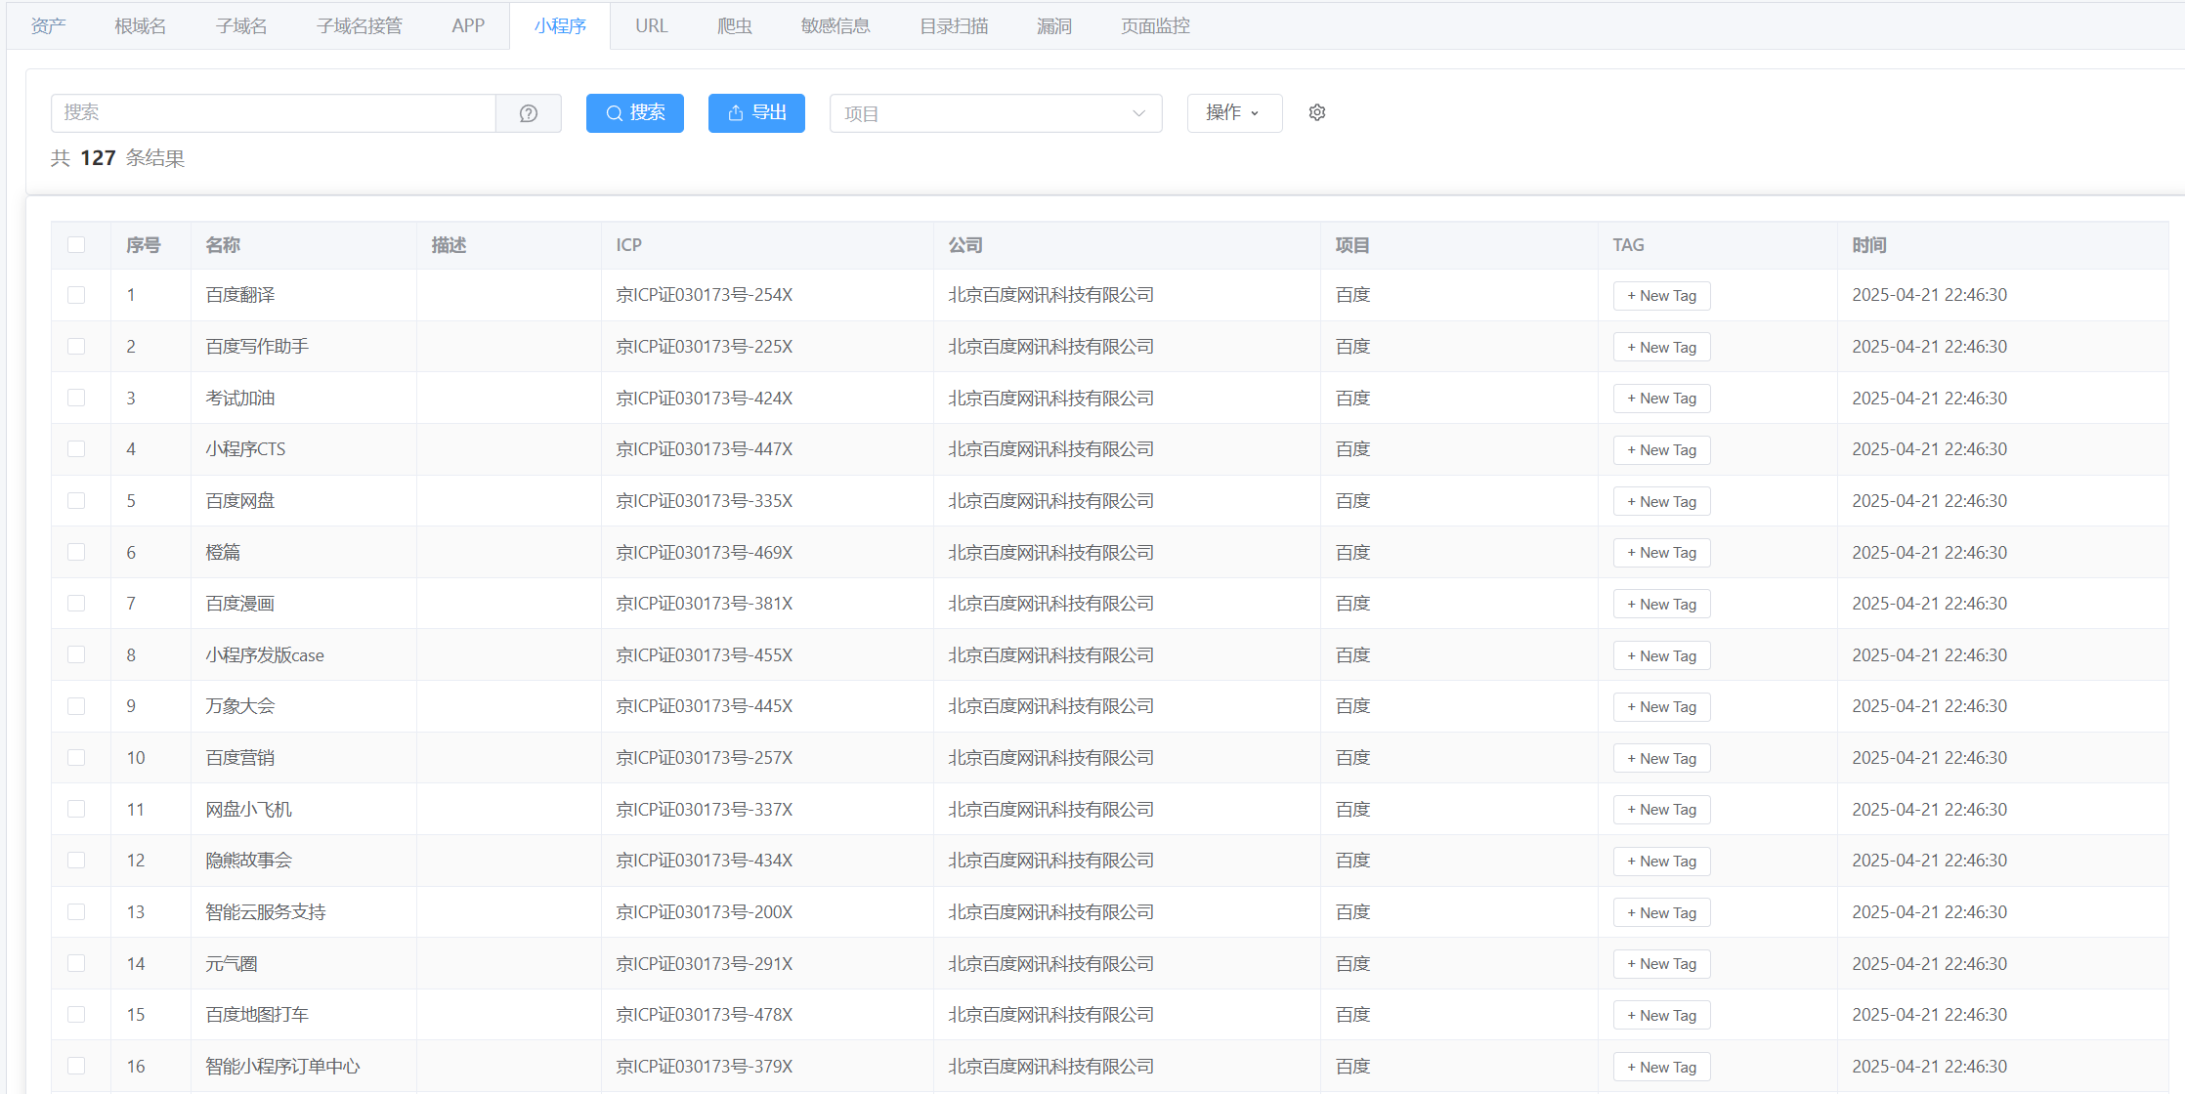Expand the 操作 actions dropdown
The image size is (2185, 1094).
coord(1234,113)
